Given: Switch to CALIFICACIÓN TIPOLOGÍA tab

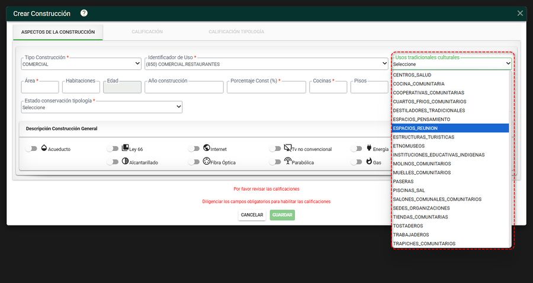Looking at the screenshot, I should pos(236,31).
